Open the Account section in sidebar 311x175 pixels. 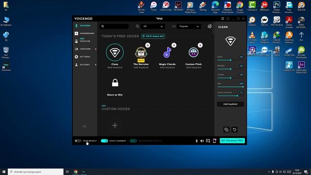[x=83, y=65]
